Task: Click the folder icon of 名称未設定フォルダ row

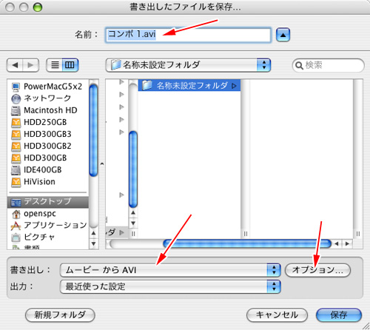Action: [147, 85]
